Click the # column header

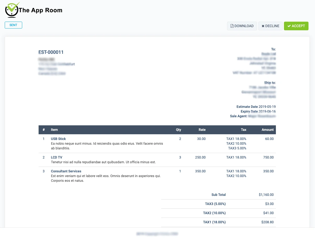pyautogui.click(x=44, y=130)
